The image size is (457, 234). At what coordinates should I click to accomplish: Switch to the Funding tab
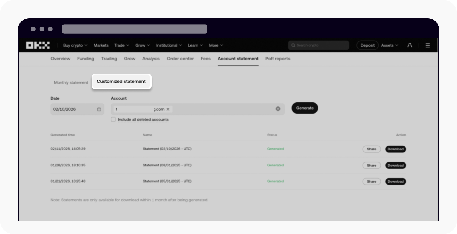click(86, 58)
